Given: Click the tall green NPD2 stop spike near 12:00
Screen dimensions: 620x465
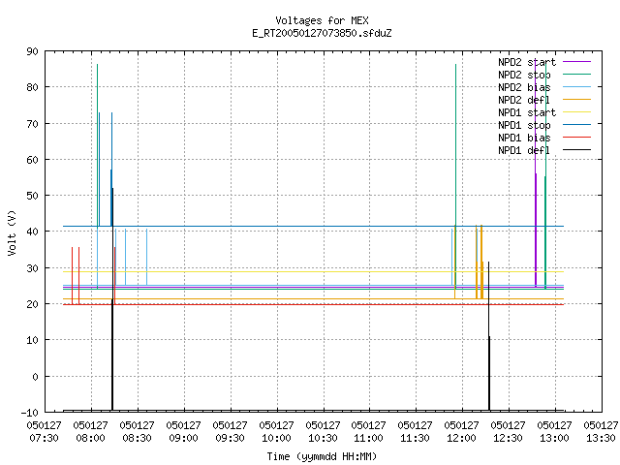Looking at the screenshot, I should pyautogui.click(x=455, y=176).
